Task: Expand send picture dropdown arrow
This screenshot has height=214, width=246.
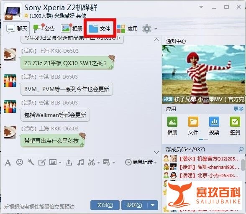Action: (x=60, y=163)
